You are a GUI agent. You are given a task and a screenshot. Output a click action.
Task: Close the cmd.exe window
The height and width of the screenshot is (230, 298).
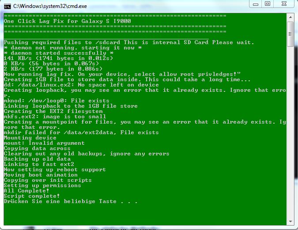(x=284, y=4)
